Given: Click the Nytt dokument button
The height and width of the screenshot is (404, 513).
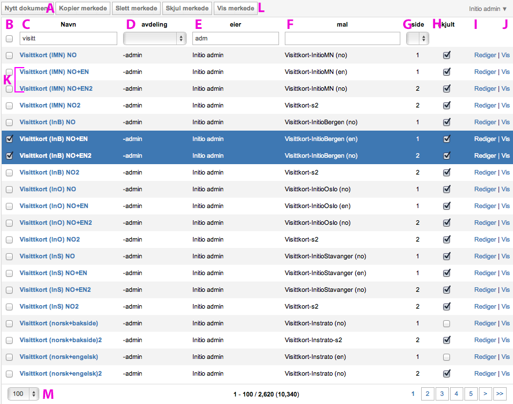Looking at the screenshot, I should click(x=27, y=9).
